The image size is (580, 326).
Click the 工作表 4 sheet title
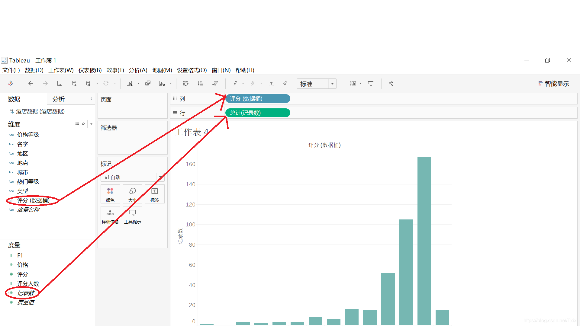pyautogui.click(x=192, y=132)
